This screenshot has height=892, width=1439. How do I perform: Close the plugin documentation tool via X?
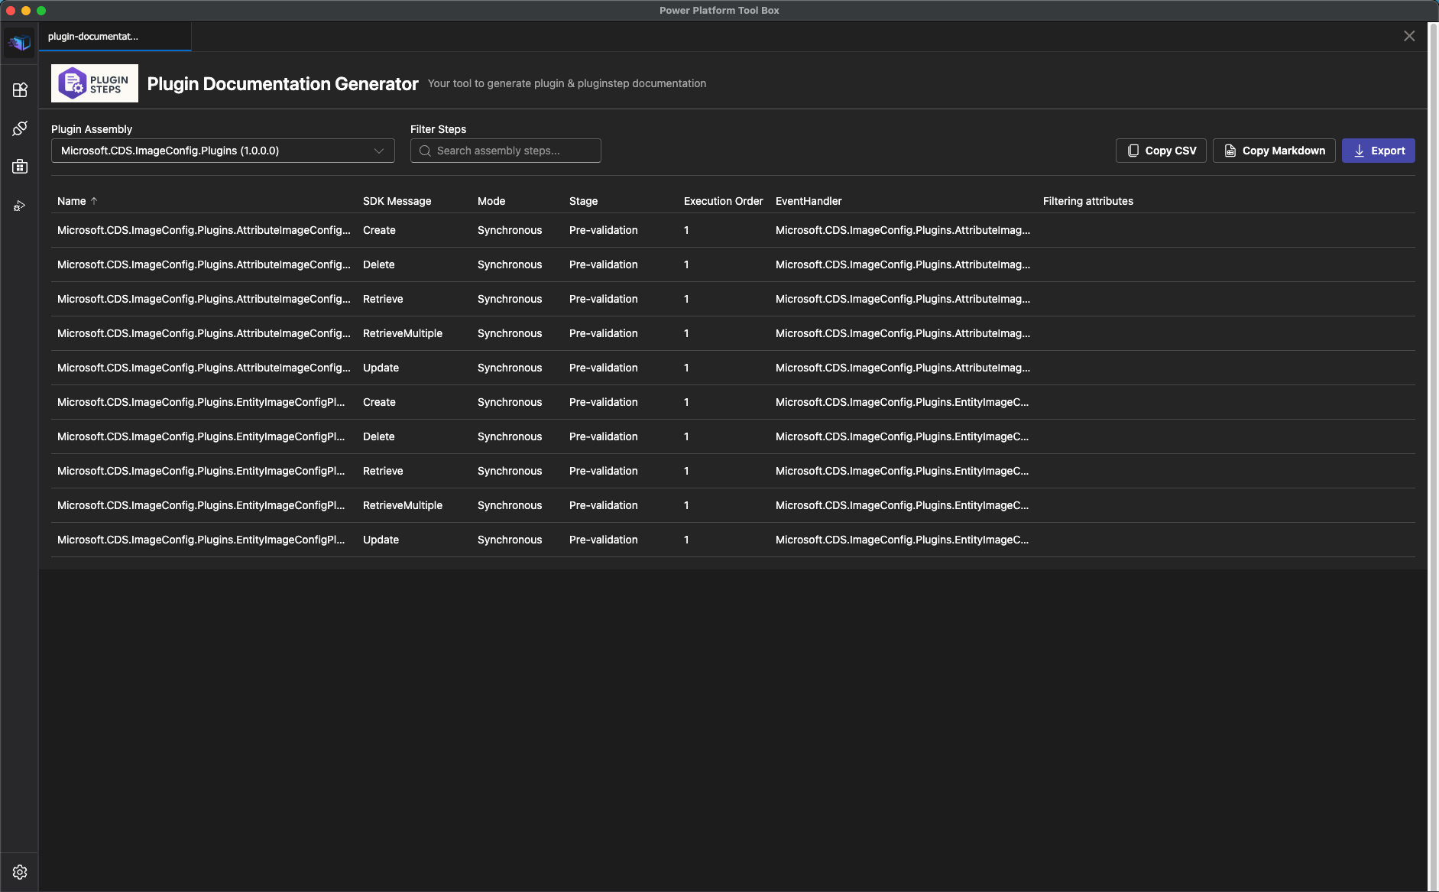(x=1409, y=35)
